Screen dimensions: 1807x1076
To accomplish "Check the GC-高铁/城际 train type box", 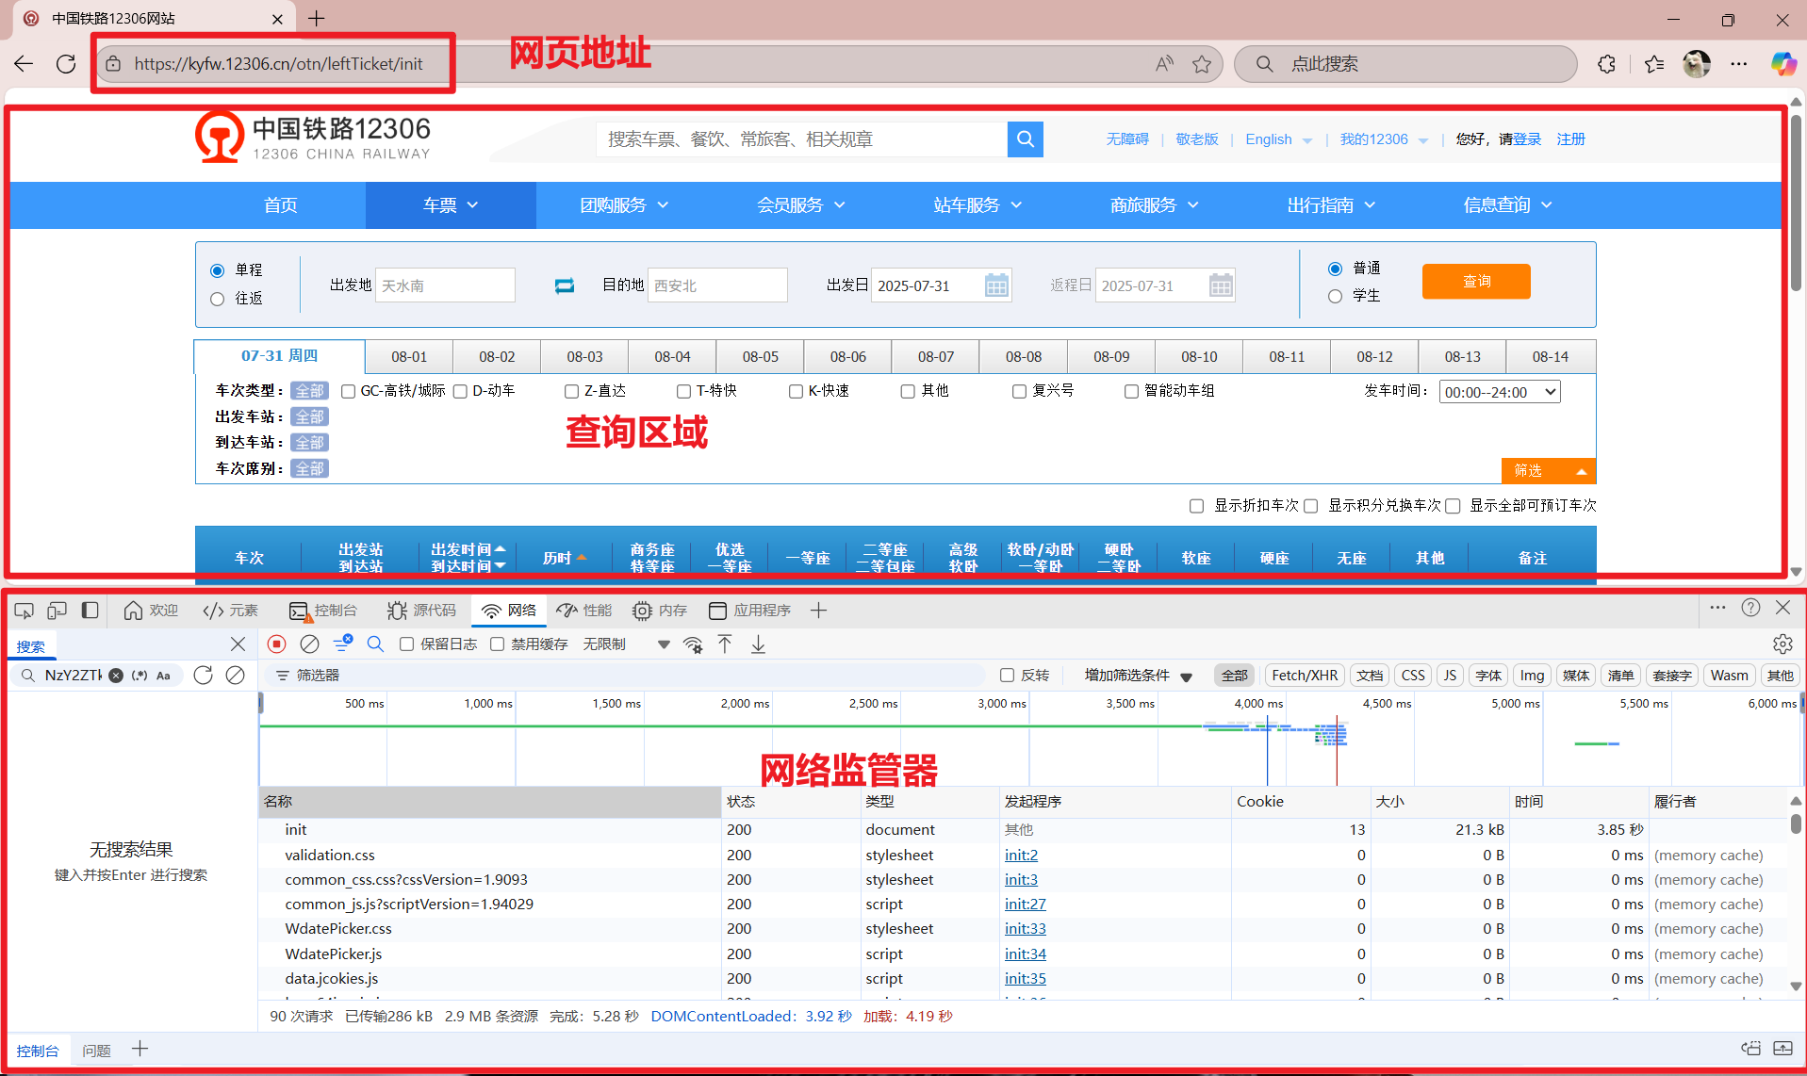I will (x=349, y=391).
